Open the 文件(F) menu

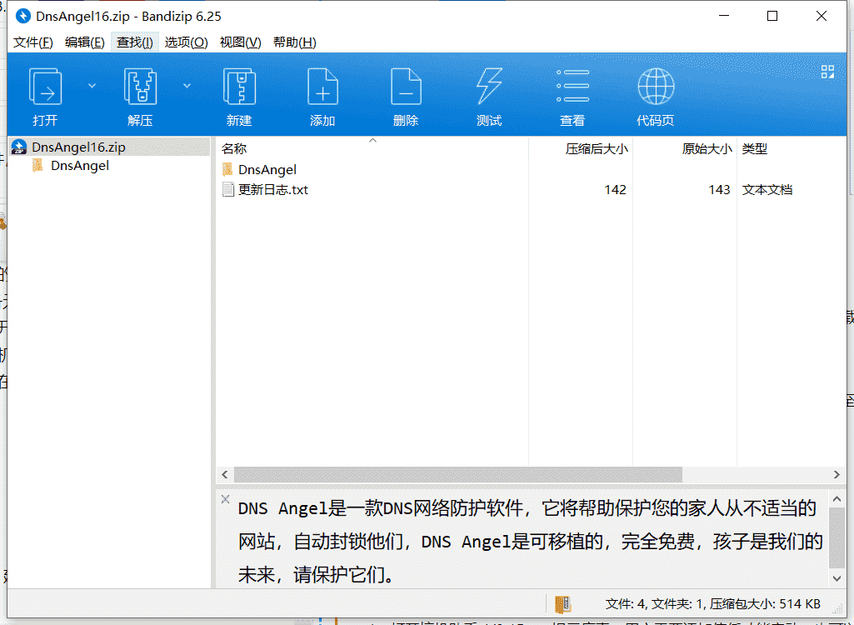click(x=33, y=42)
